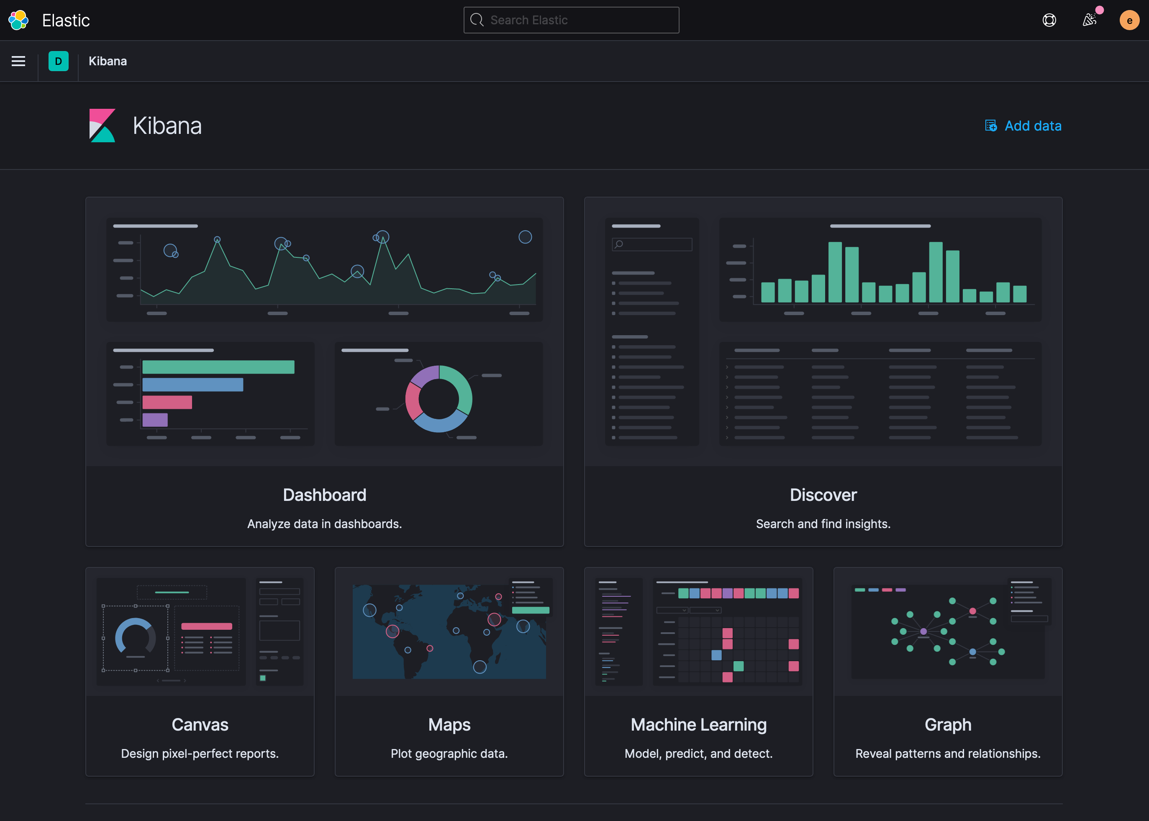Click the Kibana logo in header

pyautogui.click(x=103, y=126)
